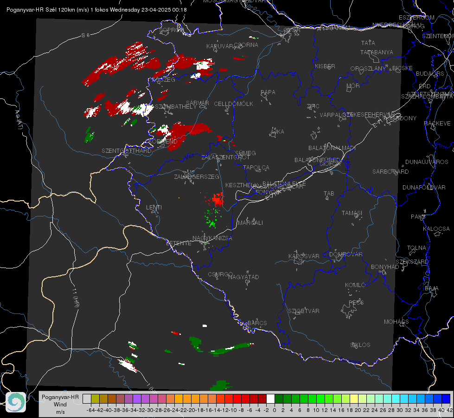The height and width of the screenshot is (418, 454).
Task: Click the LETENYE city label
Action: [179, 243]
